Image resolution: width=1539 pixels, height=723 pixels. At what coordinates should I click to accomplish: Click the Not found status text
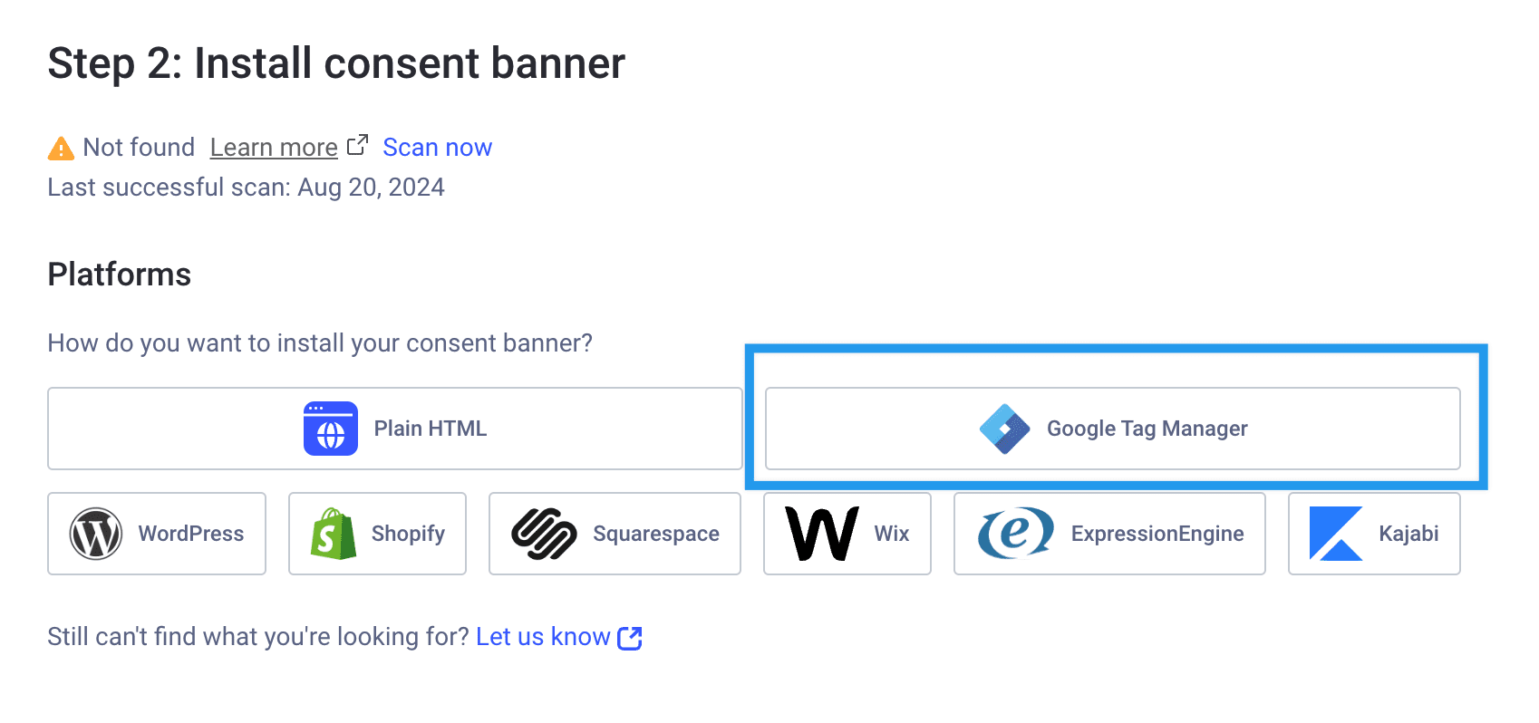pos(139,148)
